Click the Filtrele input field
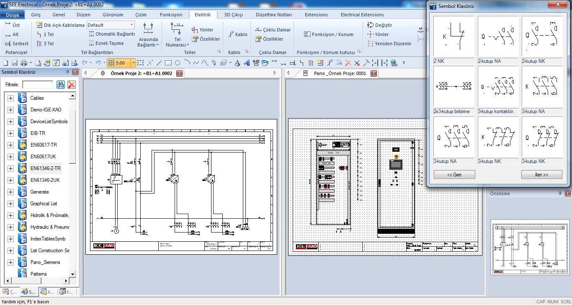Screen dimensions: 572x305 point(38,85)
